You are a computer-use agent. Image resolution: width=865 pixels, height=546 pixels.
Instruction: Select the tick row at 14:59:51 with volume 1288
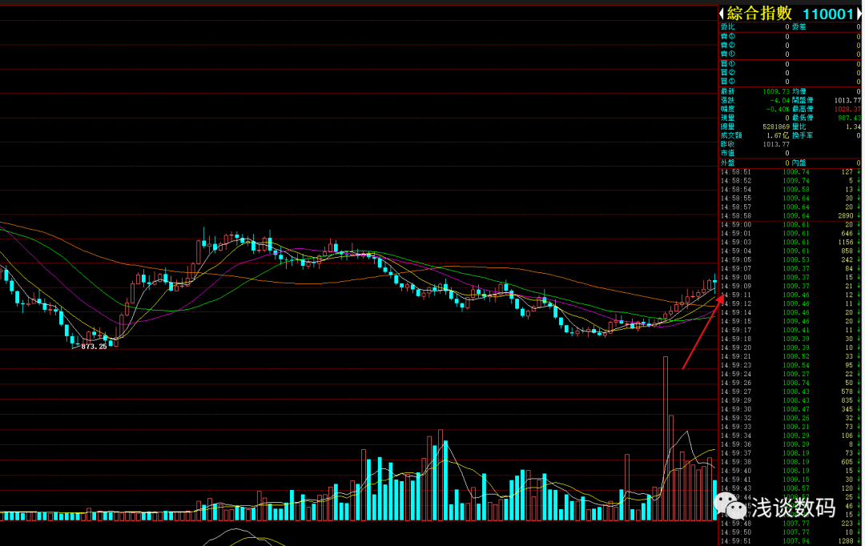tap(790, 541)
